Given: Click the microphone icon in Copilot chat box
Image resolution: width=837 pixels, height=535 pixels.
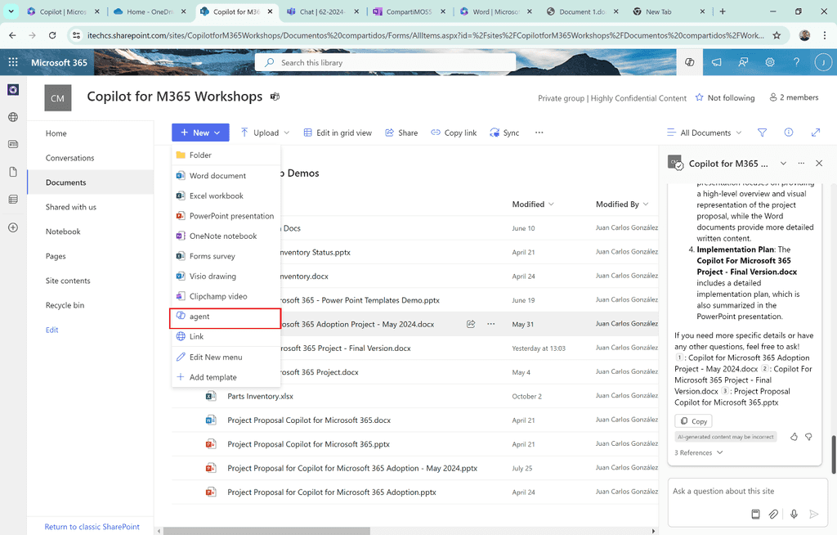Looking at the screenshot, I should [794, 514].
